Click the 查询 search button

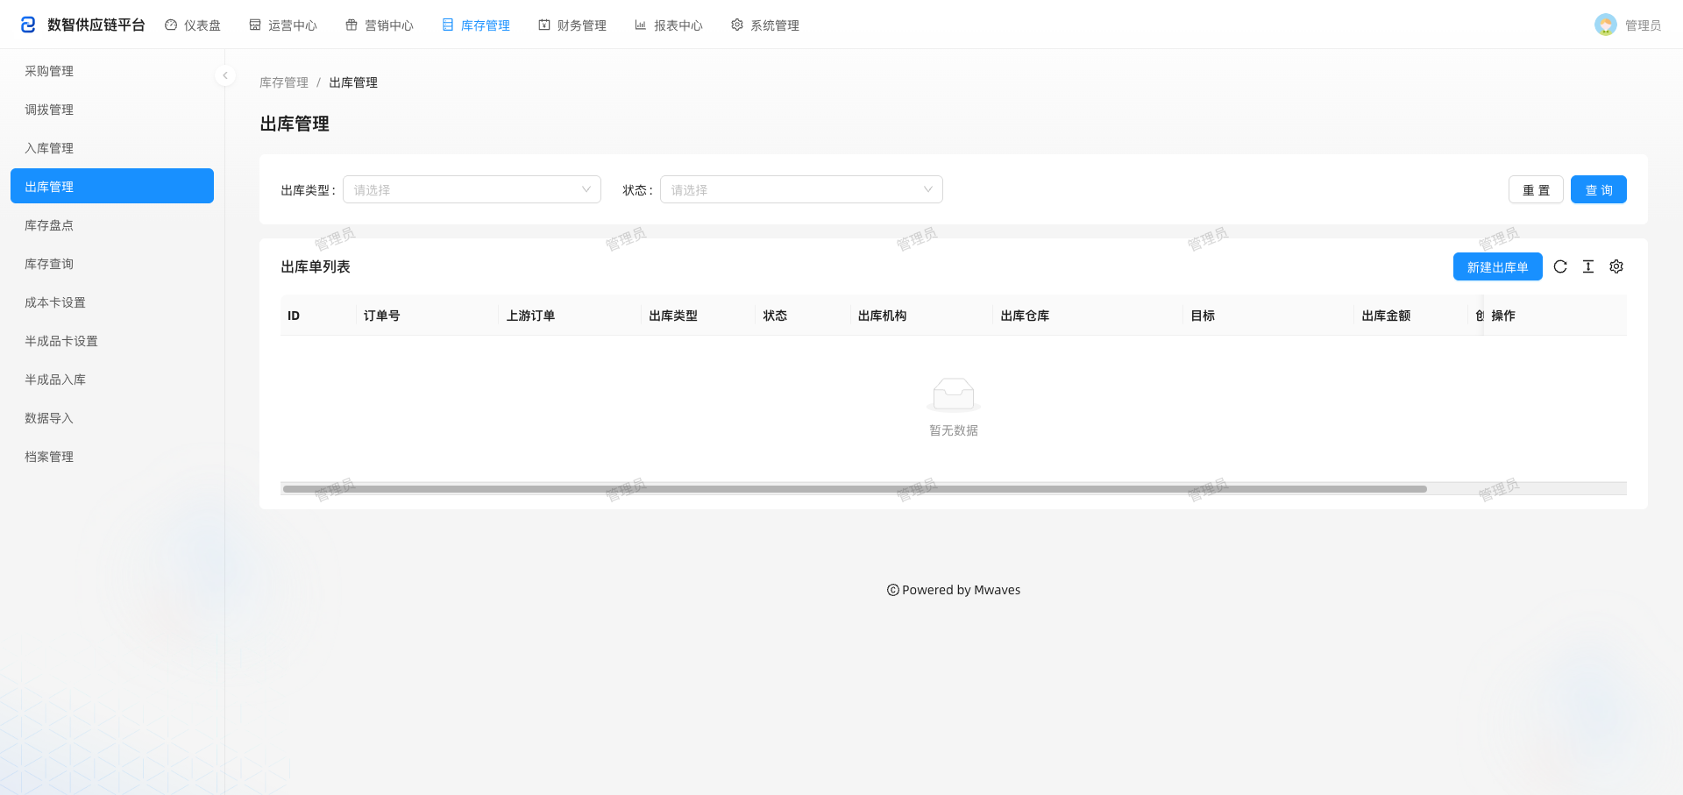(1599, 189)
